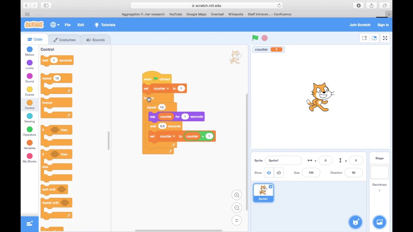Click Sign in link
Image resolution: width=413 pixels, height=232 pixels.
(383, 25)
